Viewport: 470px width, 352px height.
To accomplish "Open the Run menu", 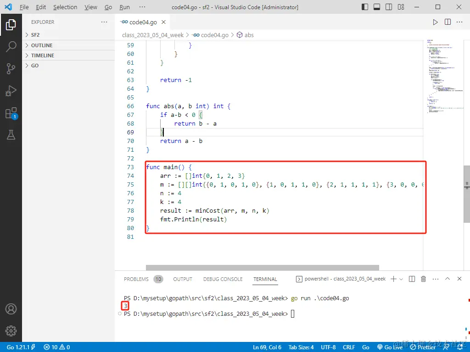I will pyautogui.click(x=124, y=7).
